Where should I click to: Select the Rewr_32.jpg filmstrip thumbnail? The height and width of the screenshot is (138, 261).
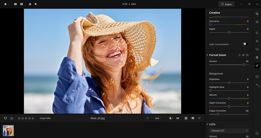coord(8,131)
